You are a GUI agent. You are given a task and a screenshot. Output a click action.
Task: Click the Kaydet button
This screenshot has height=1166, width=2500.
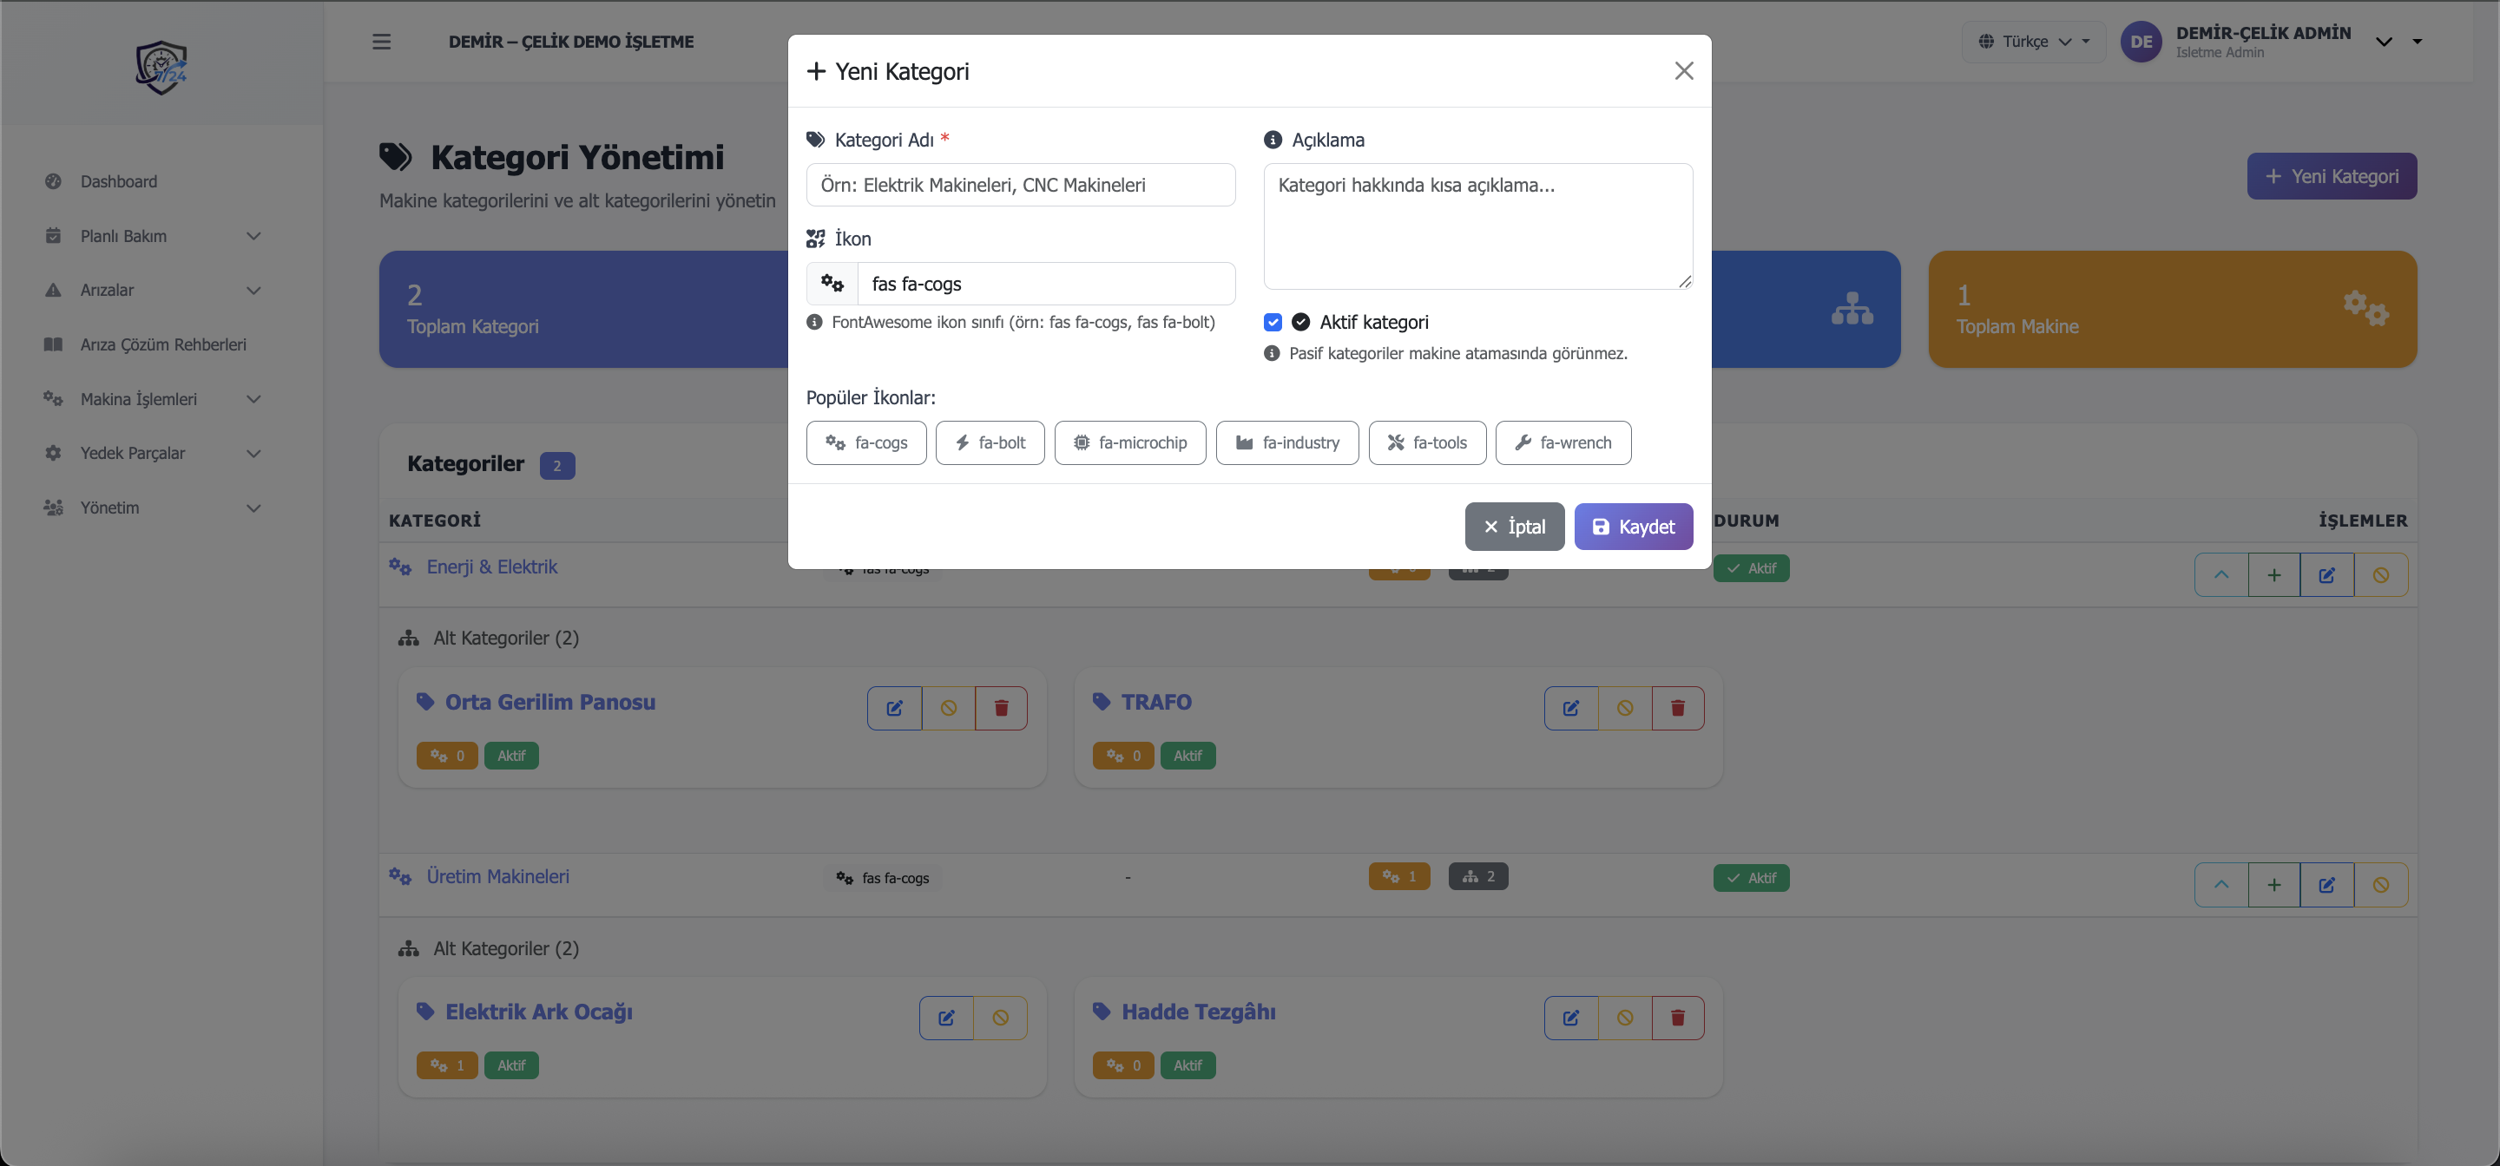click(x=1634, y=527)
